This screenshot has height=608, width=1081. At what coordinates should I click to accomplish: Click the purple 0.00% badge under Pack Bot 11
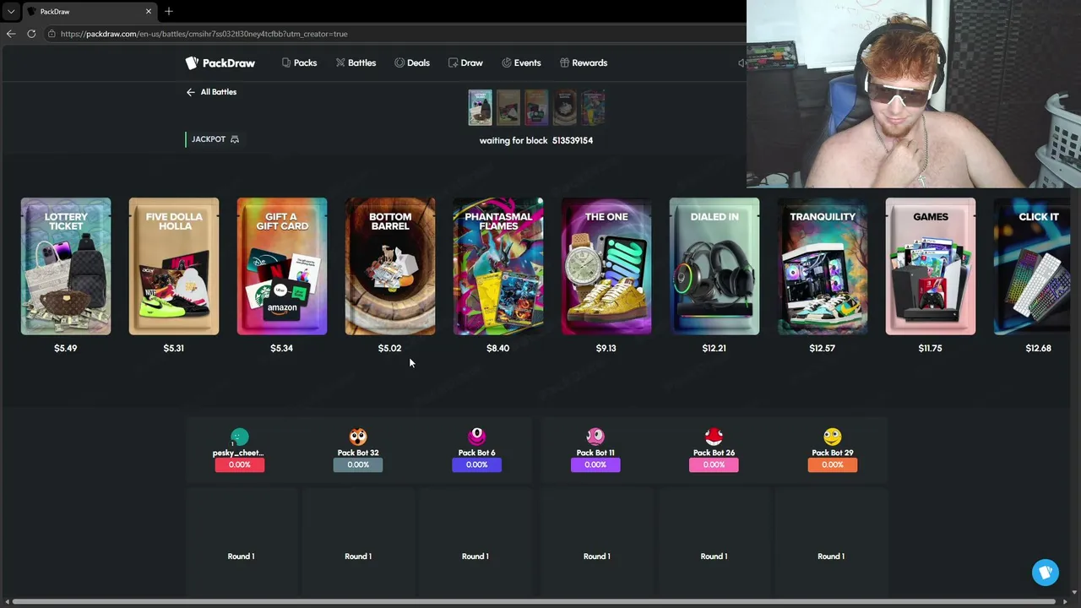pos(595,464)
